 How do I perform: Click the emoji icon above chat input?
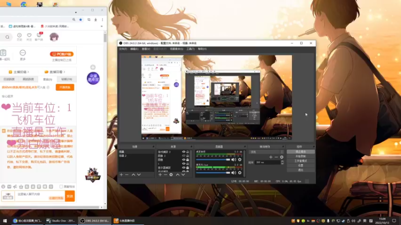pyautogui.click(x=4, y=186)
